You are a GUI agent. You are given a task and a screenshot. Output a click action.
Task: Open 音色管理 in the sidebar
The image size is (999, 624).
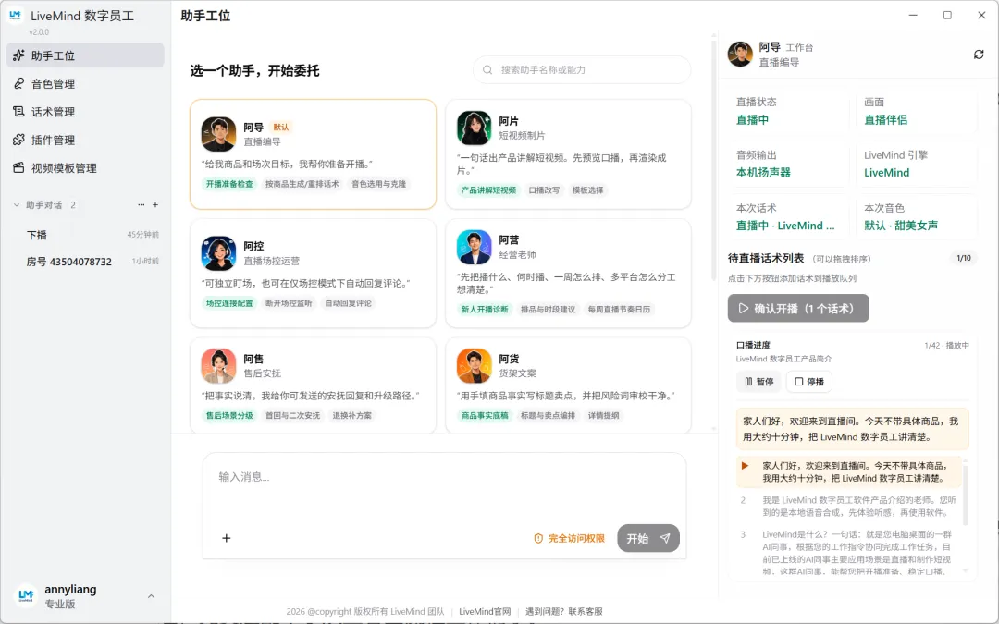[x=85, y=83]
